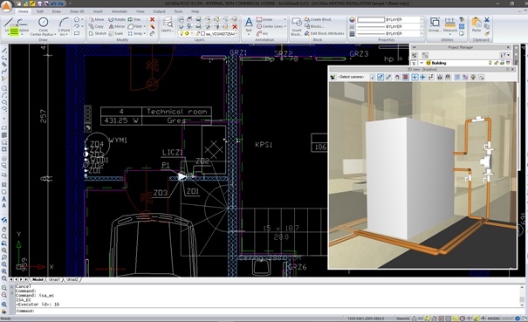Toggle layer lightbulb in layer combo box
The width and height of the screenshot is (528, 322).
pos(182,33)
